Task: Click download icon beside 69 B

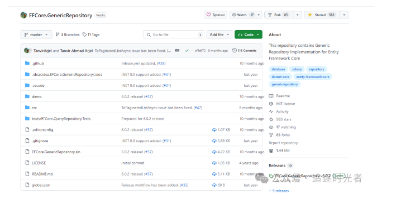Action: [x=214, y=185]
